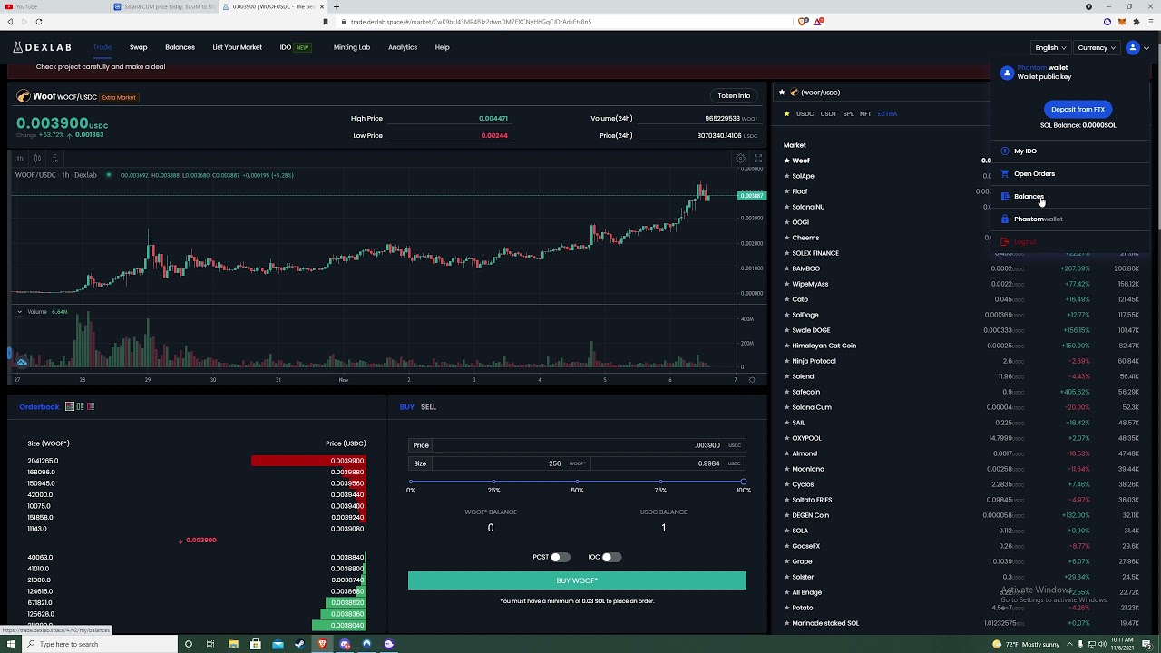Image resolution: width=1161 pixels, height=653 pixels.
Task: Click browser reload icon
Action: point(38,21)
